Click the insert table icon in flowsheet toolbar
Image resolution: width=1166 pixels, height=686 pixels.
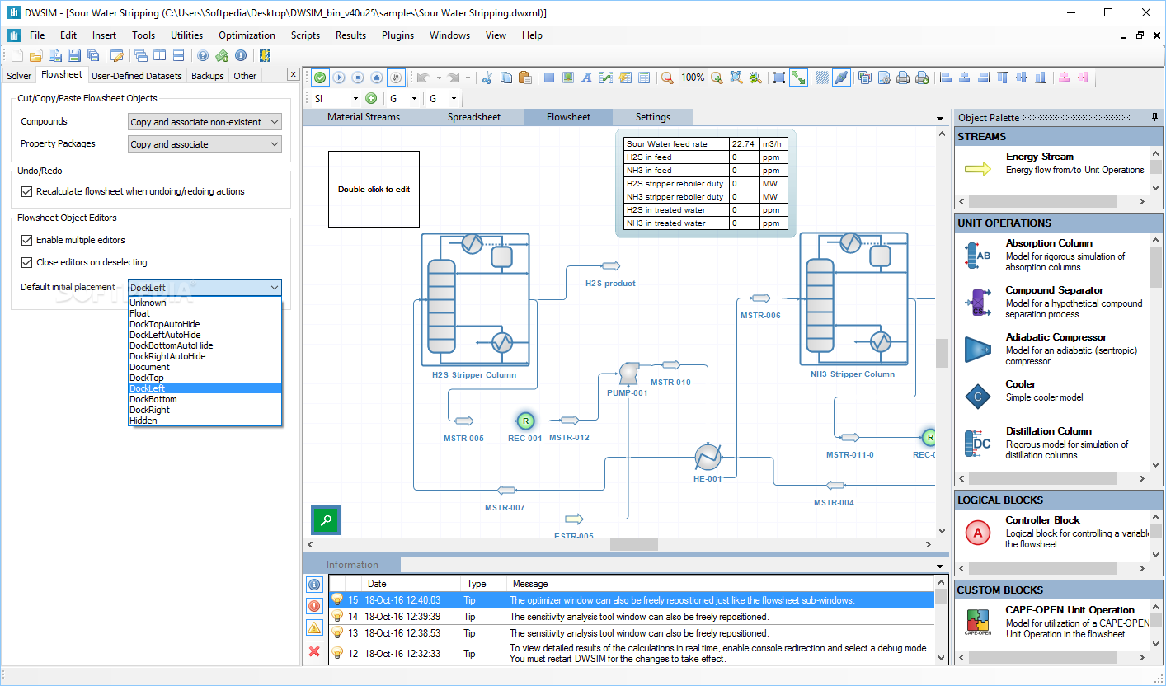[x=644, y=78]
